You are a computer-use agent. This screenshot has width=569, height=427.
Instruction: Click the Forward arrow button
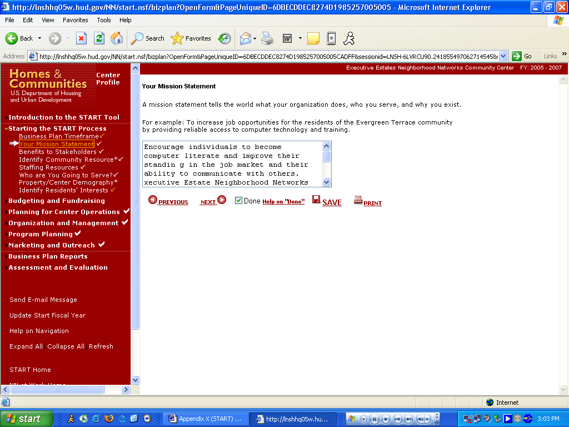click(55, 38)
